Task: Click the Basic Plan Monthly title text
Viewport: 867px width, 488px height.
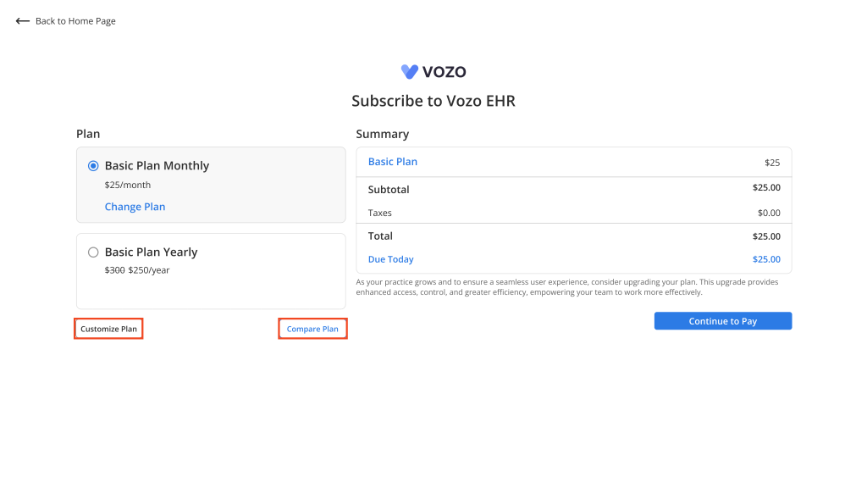Action: coord(157,165)
